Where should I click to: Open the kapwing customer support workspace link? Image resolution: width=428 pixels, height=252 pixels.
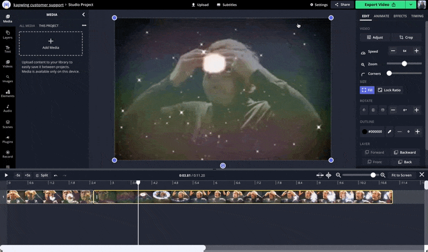[39, 5]
